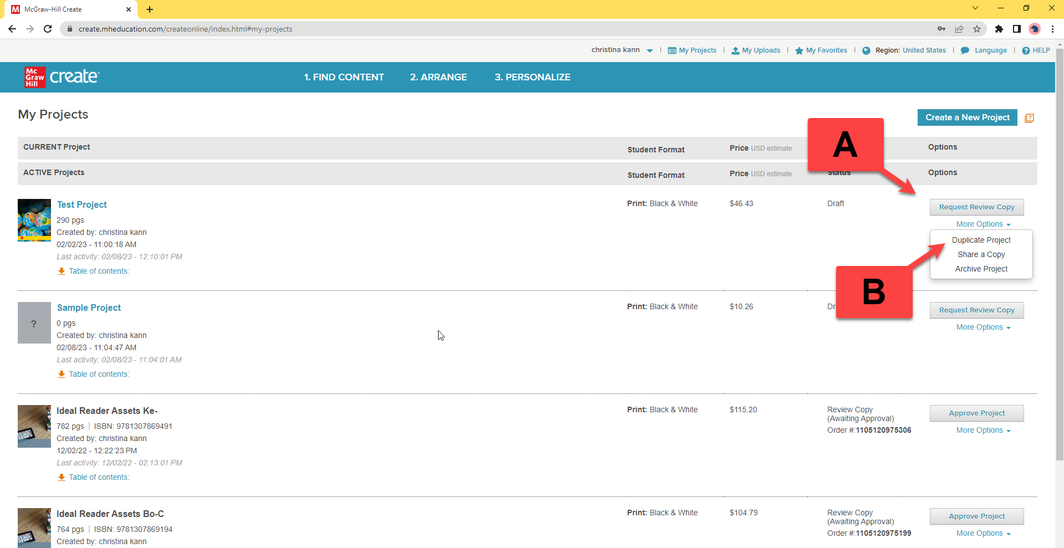Choose Archive Project in the dropdown menu
The width and height of the screenshot is (1064, 548).
981,269
